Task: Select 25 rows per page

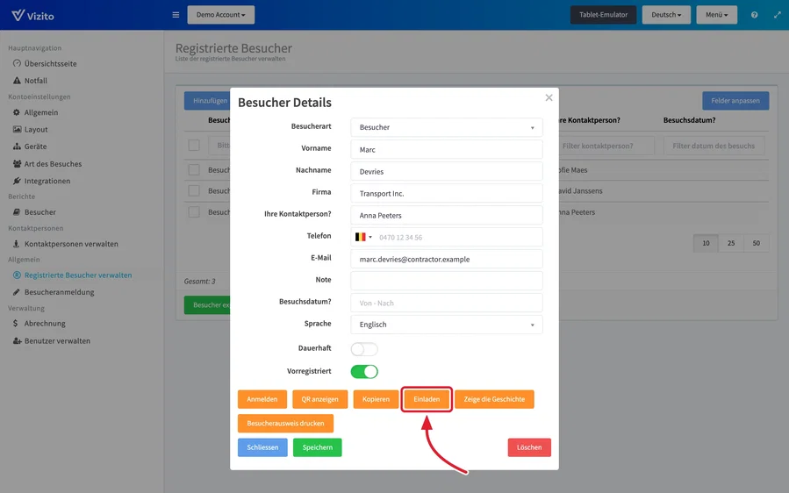Action: (x=731, y=243)
